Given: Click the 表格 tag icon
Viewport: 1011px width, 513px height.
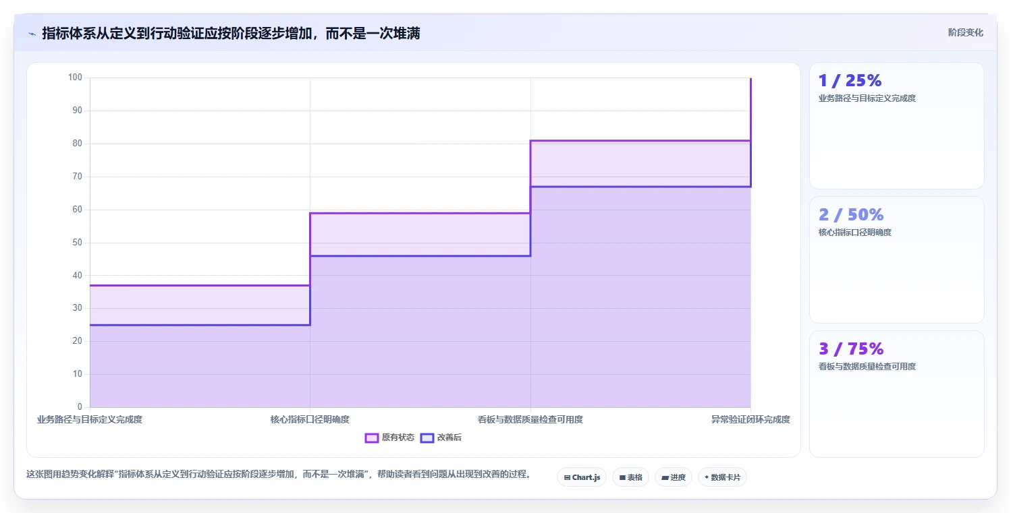Looking at the screenshot, I should (x=622, y=477).
